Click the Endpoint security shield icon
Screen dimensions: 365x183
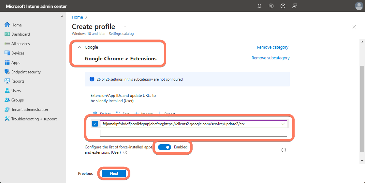point(7,72)
